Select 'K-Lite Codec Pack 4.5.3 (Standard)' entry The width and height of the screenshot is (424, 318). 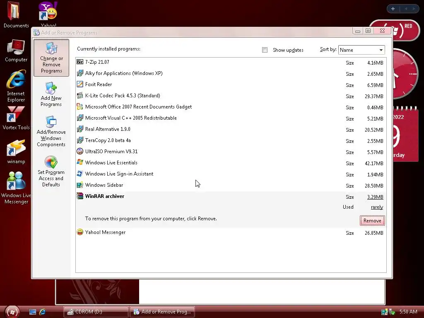pyautogui.click(x=231, y=96)
